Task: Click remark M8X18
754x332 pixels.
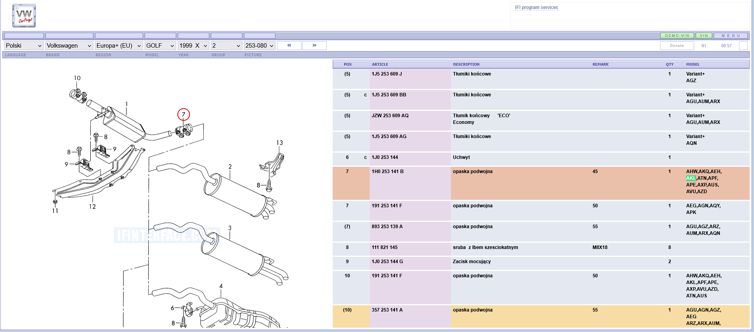Action: (x=600, y=247)
